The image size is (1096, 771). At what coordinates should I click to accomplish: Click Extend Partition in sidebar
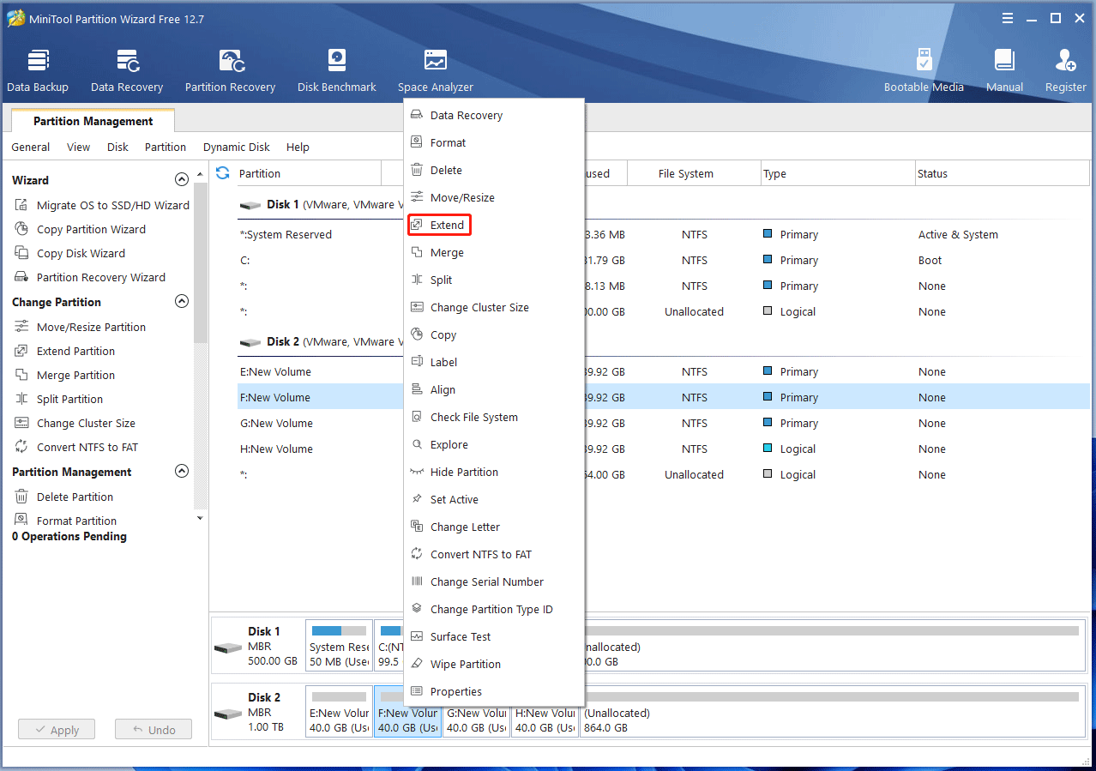(64, 351)
